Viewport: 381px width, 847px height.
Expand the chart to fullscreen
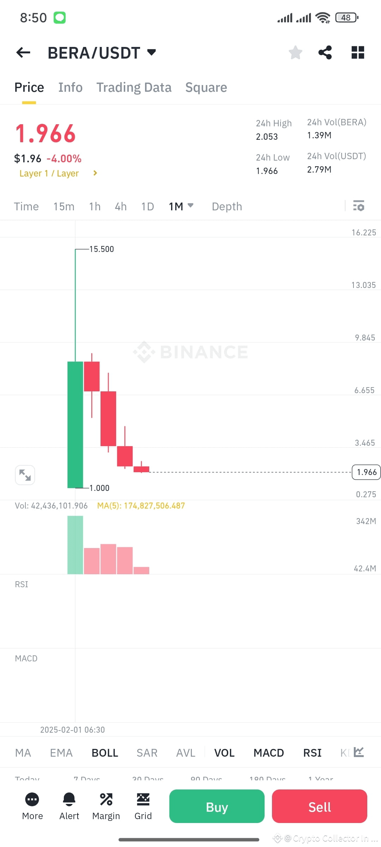(25, 475)
